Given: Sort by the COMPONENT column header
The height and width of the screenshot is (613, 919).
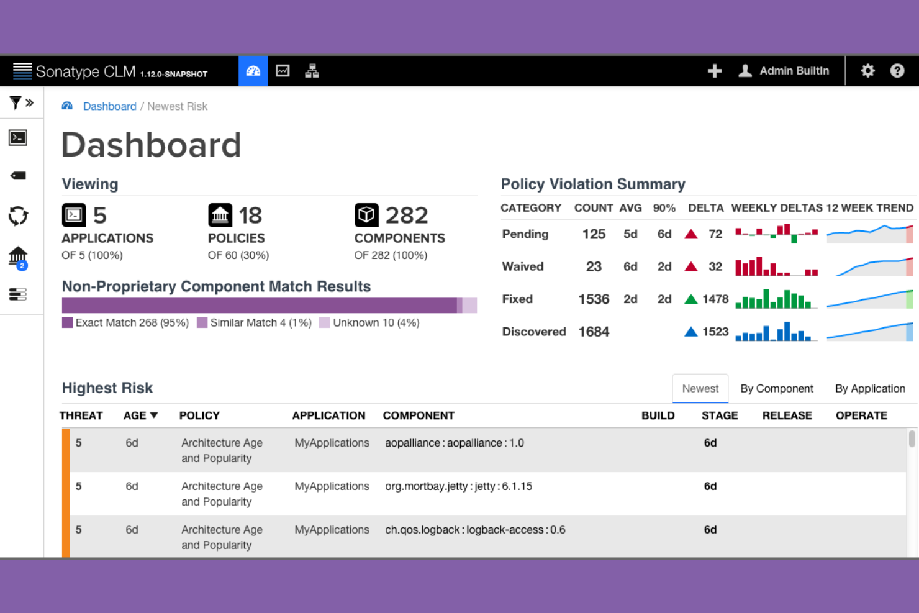Looking at the screenshot, I should (419, 415).
